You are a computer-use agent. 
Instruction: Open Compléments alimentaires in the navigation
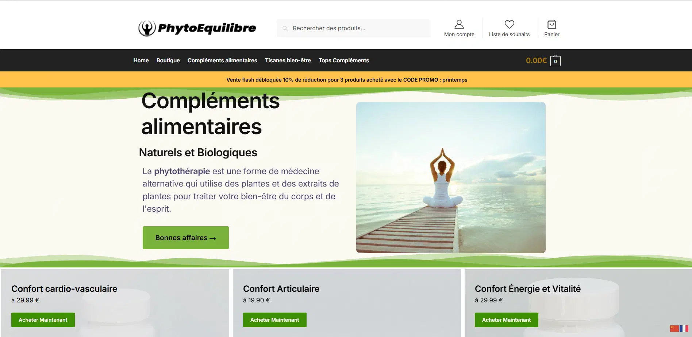222,60
